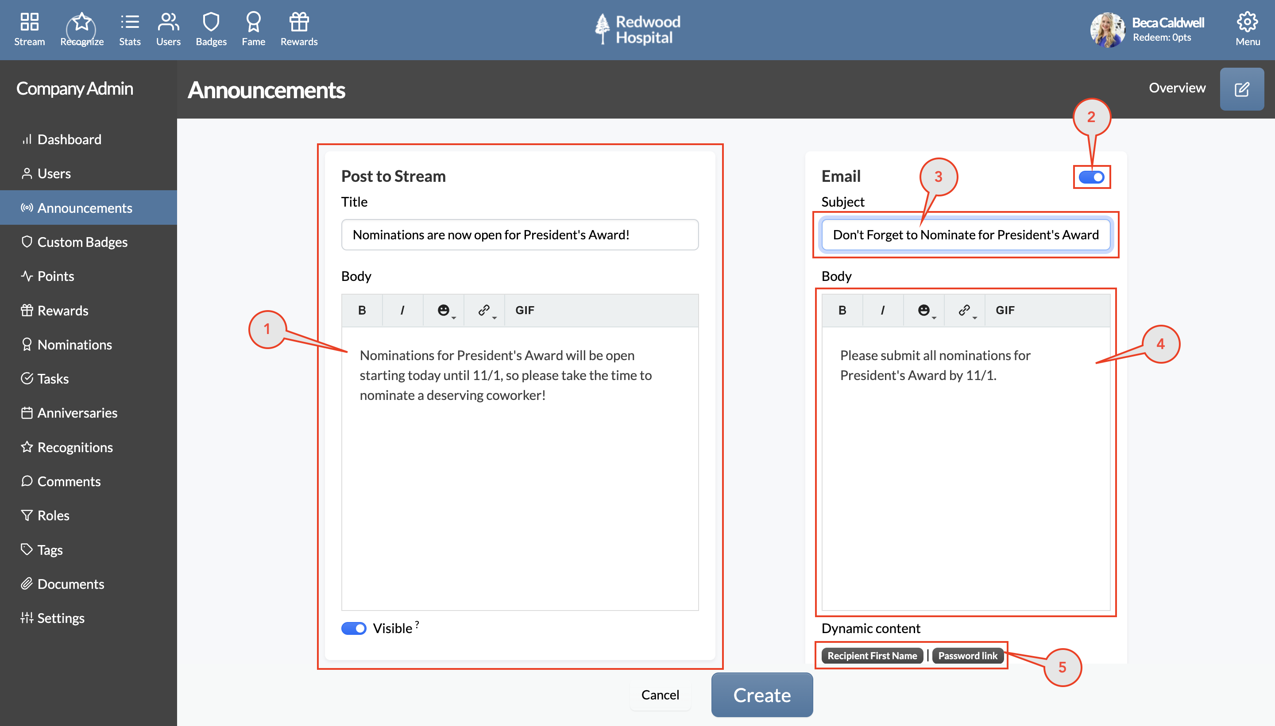Click the Create button
The height and width of the screenshot is (726, 1275).
point(762,695)
